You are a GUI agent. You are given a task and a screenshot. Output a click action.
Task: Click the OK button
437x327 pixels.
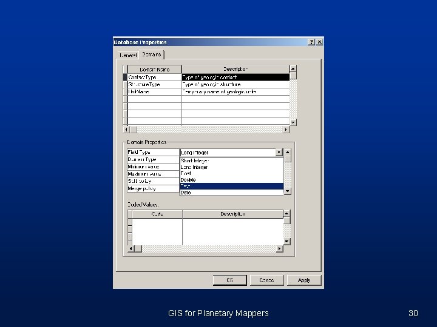tap(230, 280)
